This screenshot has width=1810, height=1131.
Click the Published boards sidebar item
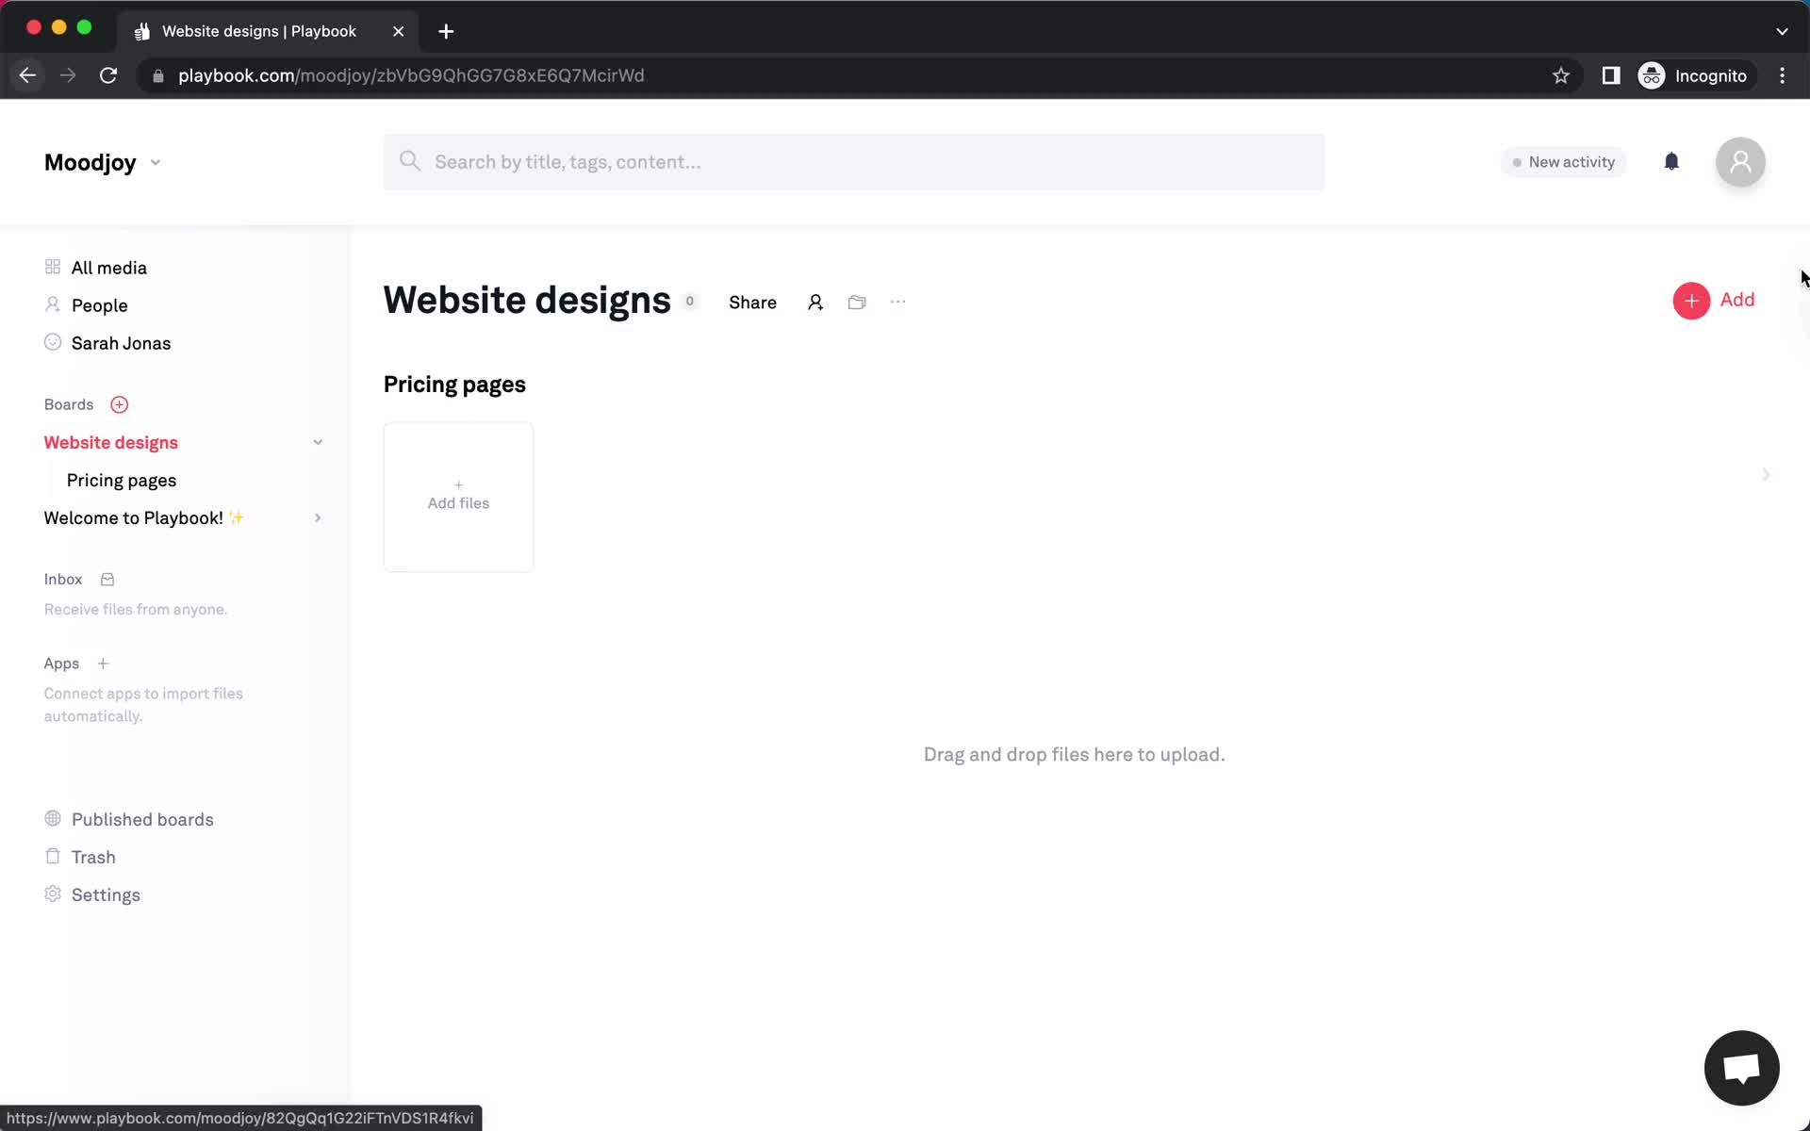coord(142,818)
